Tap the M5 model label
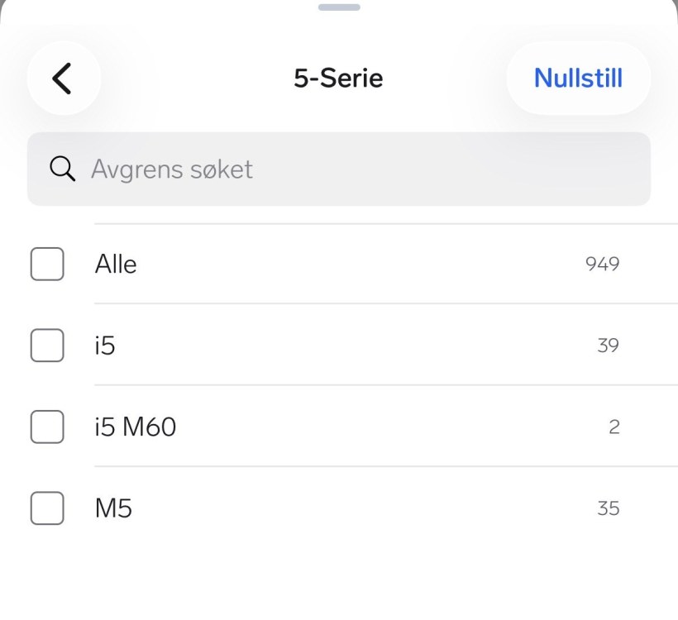The height and width of the screenshot is (620, 678). click(113, 508)
